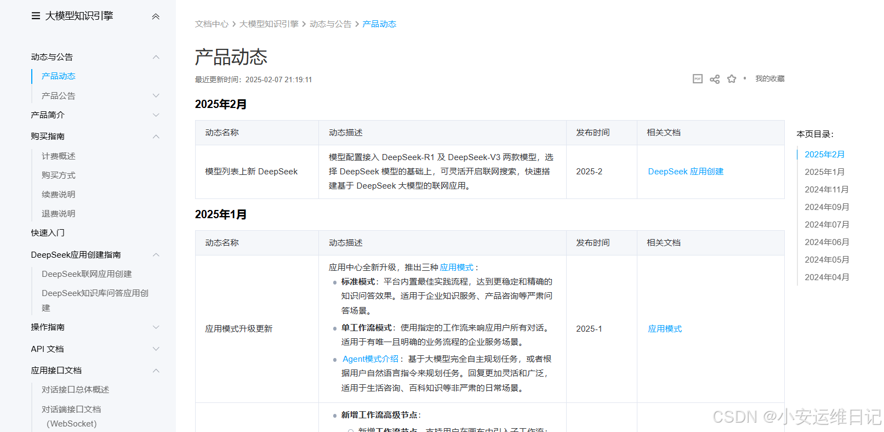Open 快速入门 in sidebar
Image resolution: width=884 pixels, height=432 pixels.
(48, 233)
